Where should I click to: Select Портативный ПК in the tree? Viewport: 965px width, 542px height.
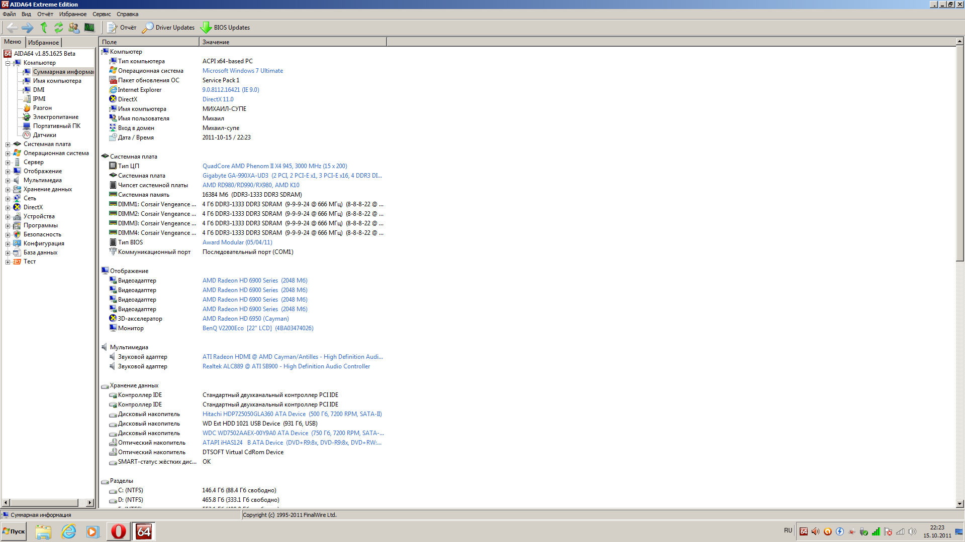pos(57,126)
